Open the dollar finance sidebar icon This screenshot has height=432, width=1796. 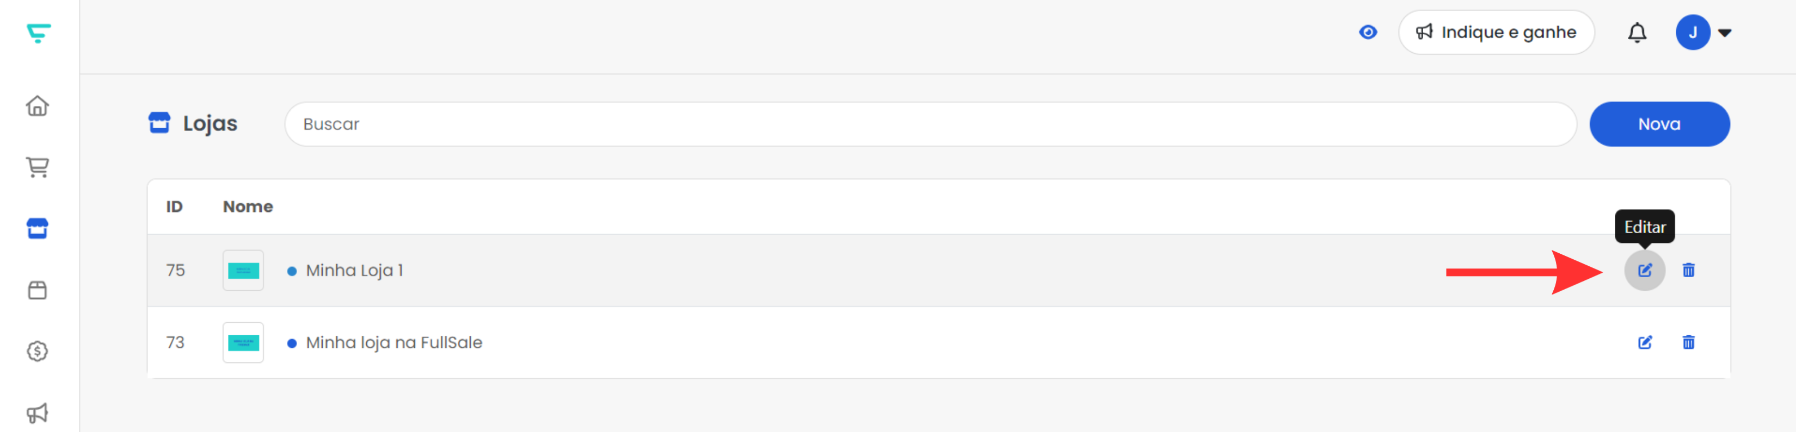(x=38, y=350)
